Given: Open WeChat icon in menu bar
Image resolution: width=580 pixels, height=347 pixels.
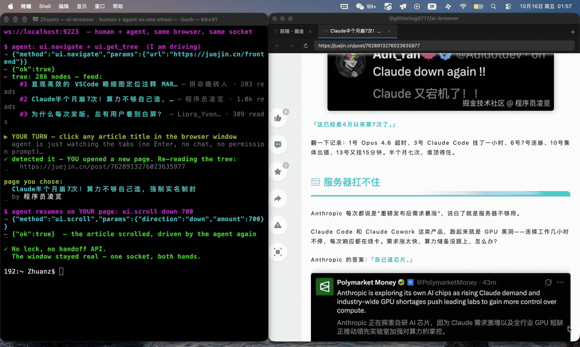Looking at the screenshot, I should coord(360,6).
